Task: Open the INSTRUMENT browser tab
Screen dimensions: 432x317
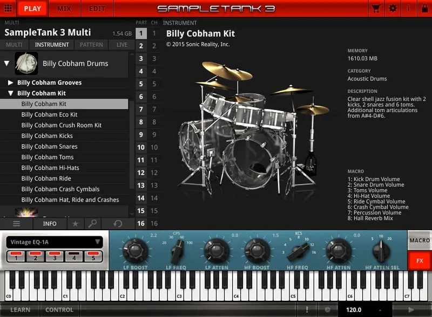Action: click(x=52, y=45)
